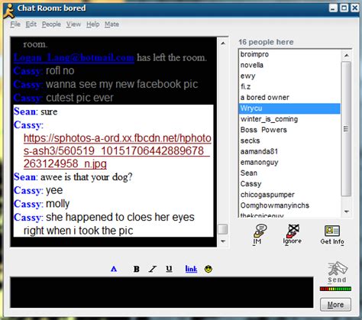Click the AIM running man icon

(8, 11)
